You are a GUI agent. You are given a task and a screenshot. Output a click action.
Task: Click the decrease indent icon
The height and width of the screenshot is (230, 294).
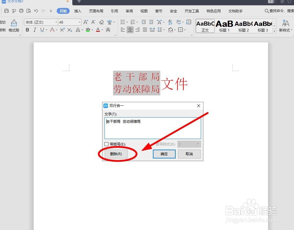coord(144,22)
